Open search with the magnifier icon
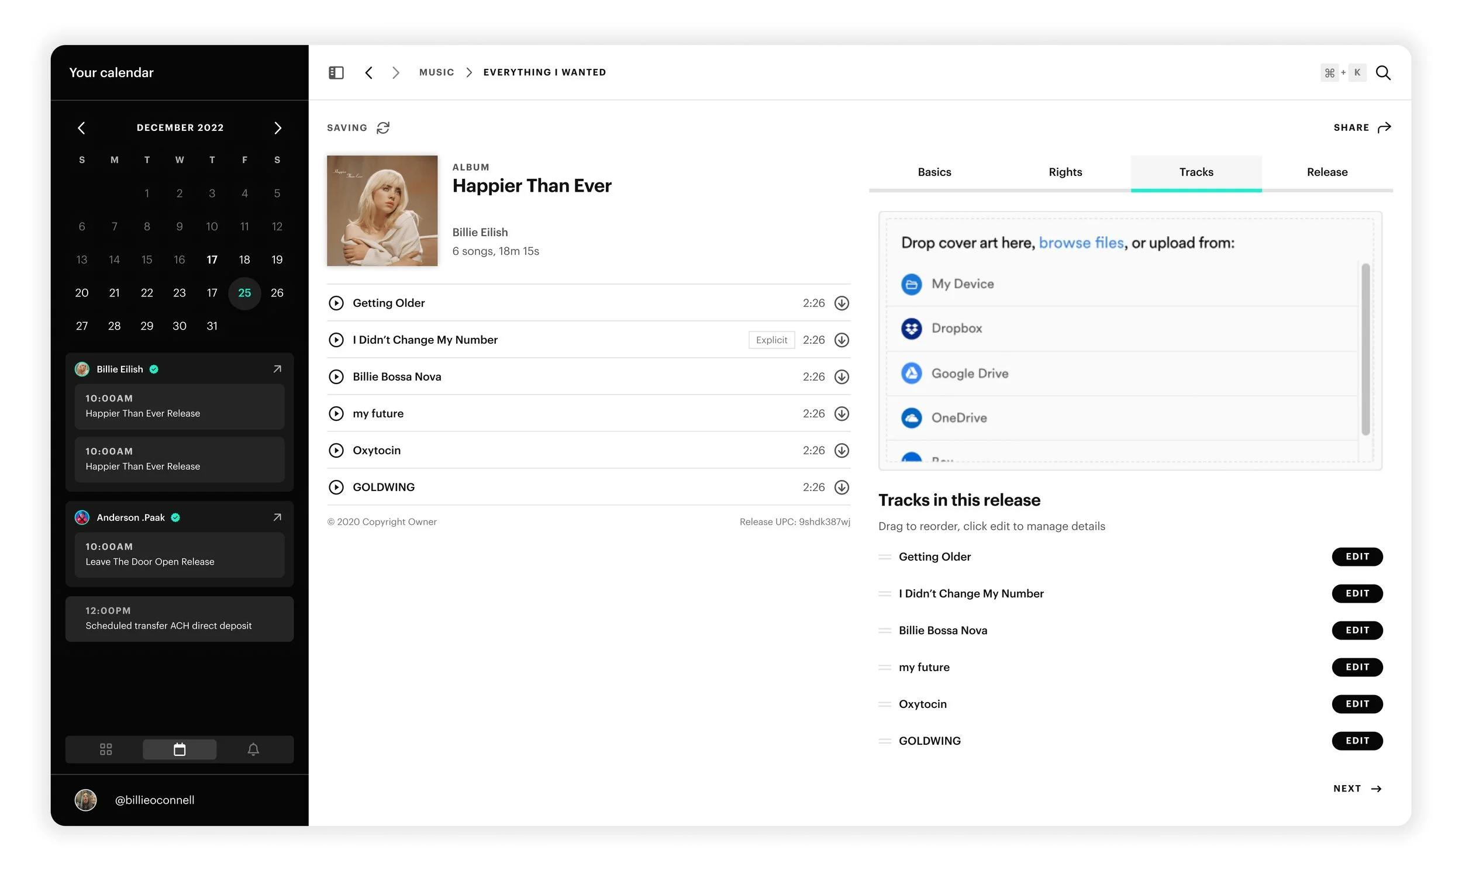Image resolution: width=1462 pixels, height=871 pixels. [1383, 72]
